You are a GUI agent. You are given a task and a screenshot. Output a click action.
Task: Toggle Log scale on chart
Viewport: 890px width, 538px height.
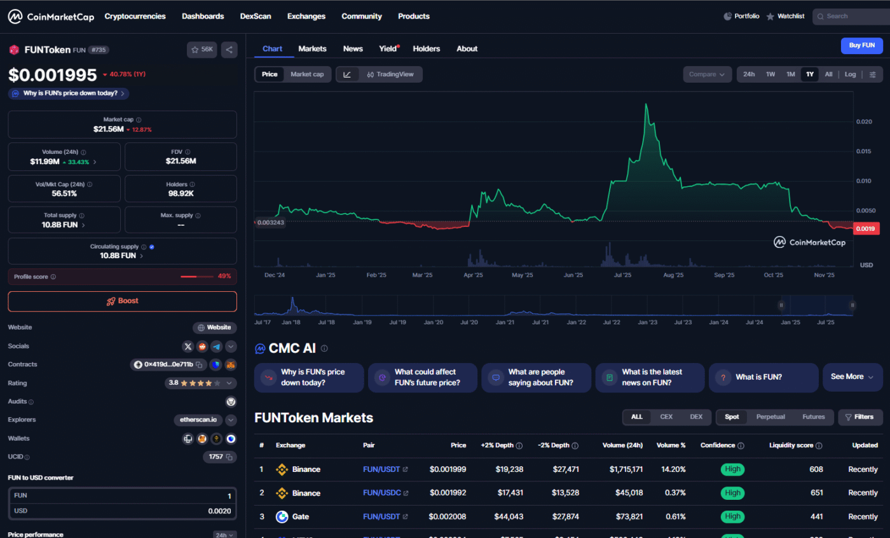click(850, 74)
